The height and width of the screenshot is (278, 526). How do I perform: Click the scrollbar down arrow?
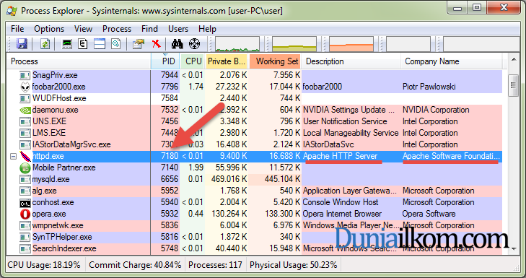pyautogui.click(x=514, y=249)
